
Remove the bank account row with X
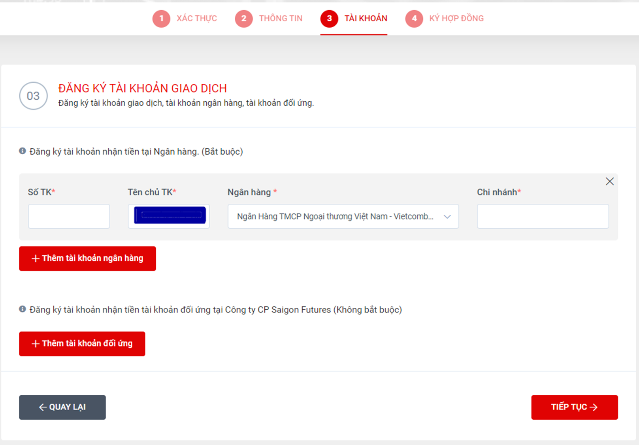[609, 182]
